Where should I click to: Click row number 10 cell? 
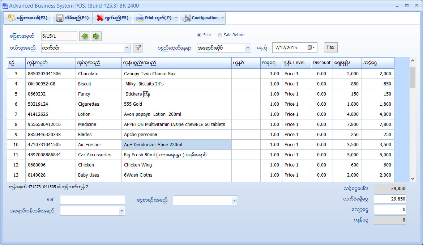coord(16,145)
